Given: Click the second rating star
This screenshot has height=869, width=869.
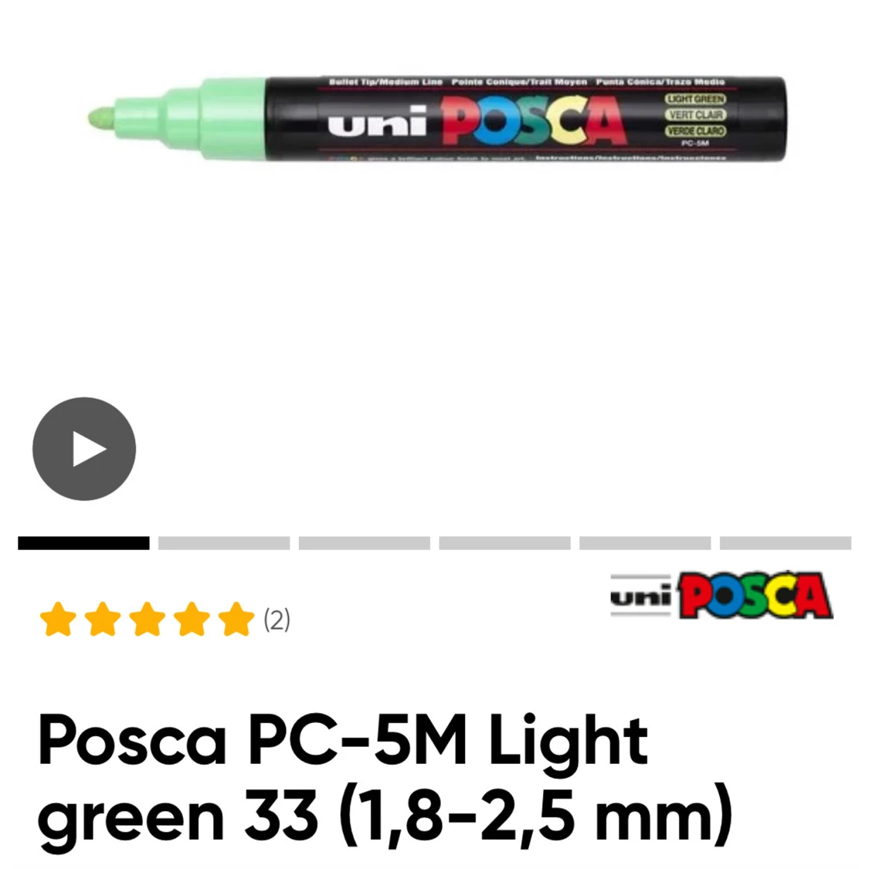Looking at the screenshot, I should point(103,619).
